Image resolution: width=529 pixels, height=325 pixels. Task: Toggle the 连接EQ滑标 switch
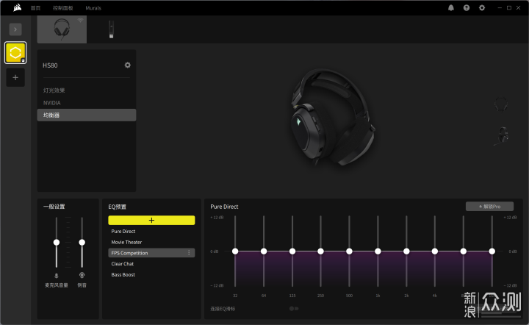click(x=294, y=309)
